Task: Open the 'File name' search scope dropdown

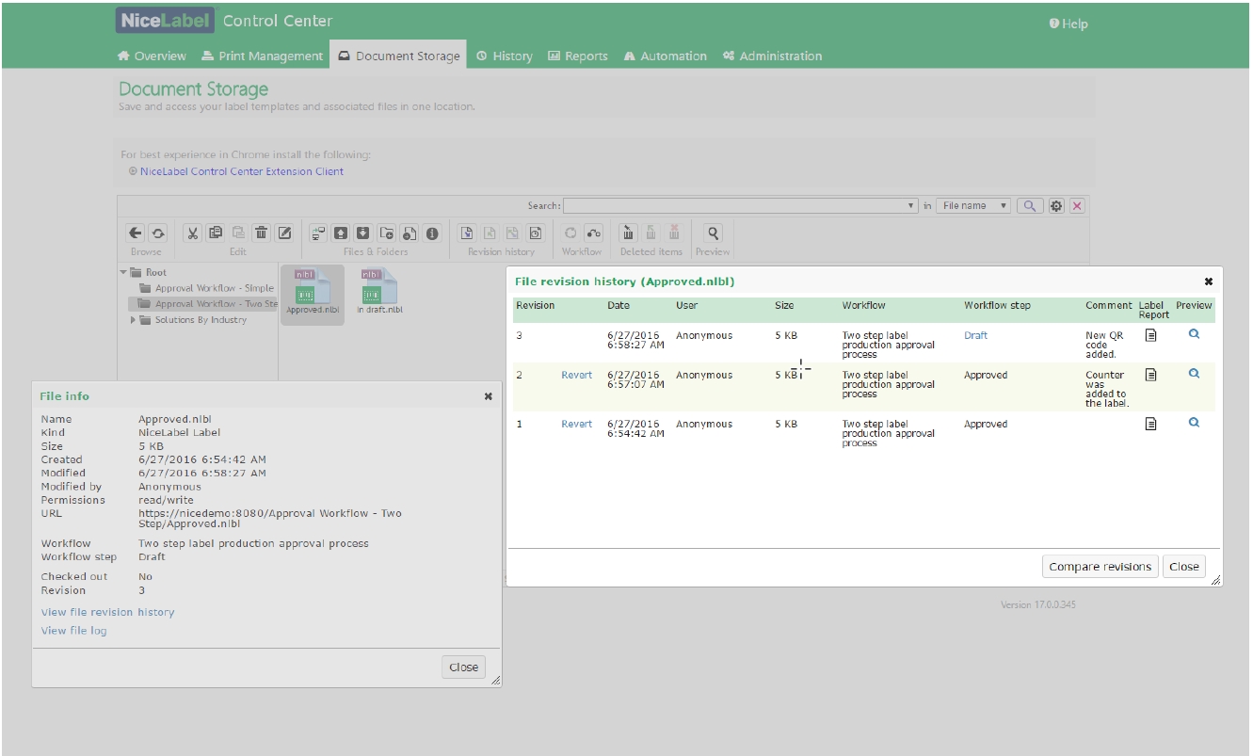Action: [973, 206]
